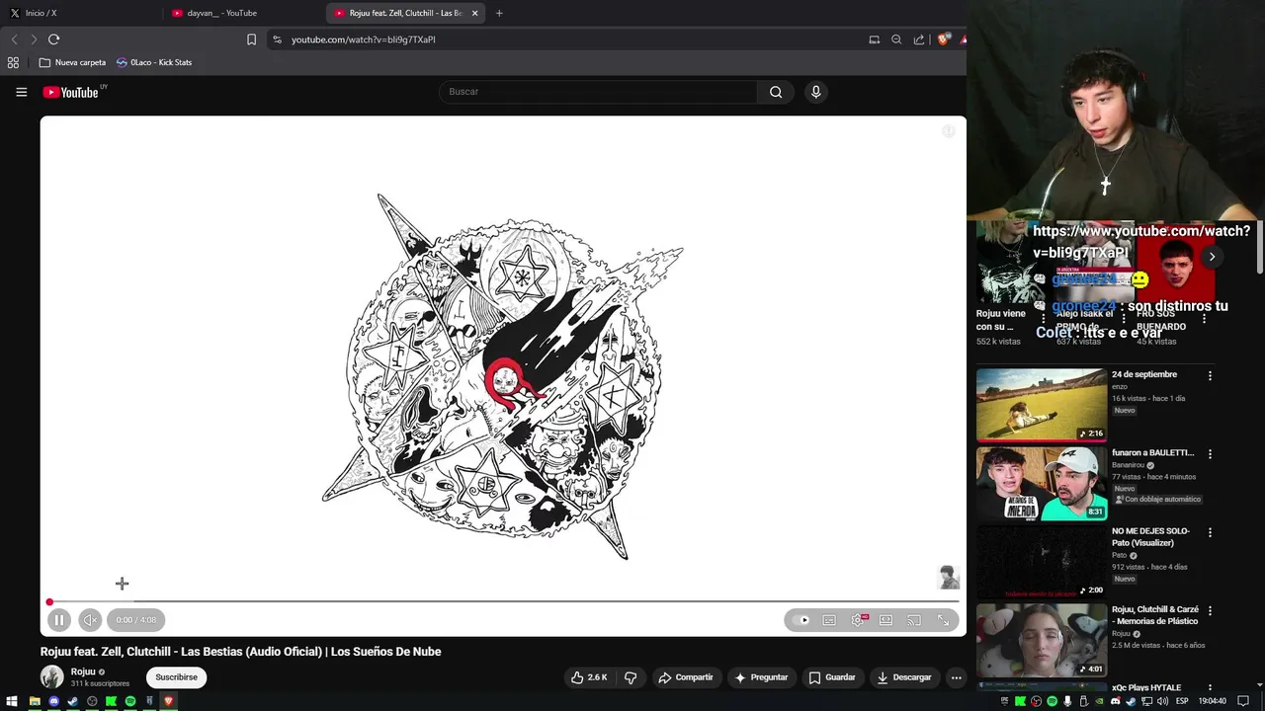Close the active Rojuu feat. Zell tab
This screenshot has height=711, width=1265.
pos(475,13)
